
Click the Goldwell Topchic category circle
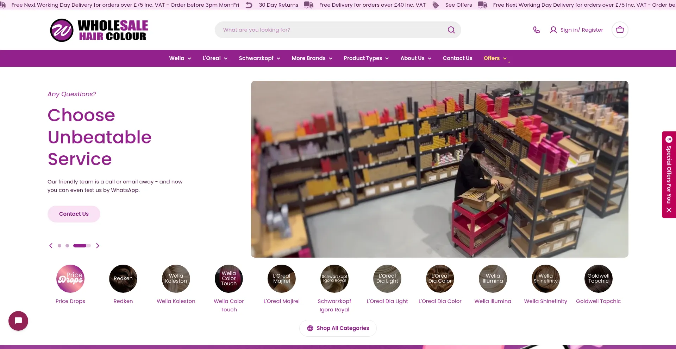(x=599, y=279)
